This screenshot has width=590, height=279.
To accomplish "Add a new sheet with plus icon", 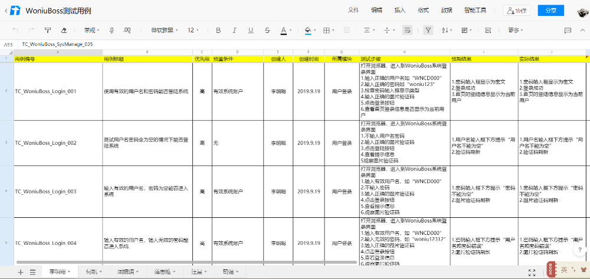I will click(x=20, y=273).
